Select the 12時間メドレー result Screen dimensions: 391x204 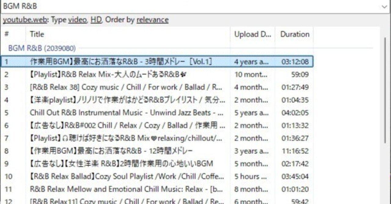coord(122,151)
